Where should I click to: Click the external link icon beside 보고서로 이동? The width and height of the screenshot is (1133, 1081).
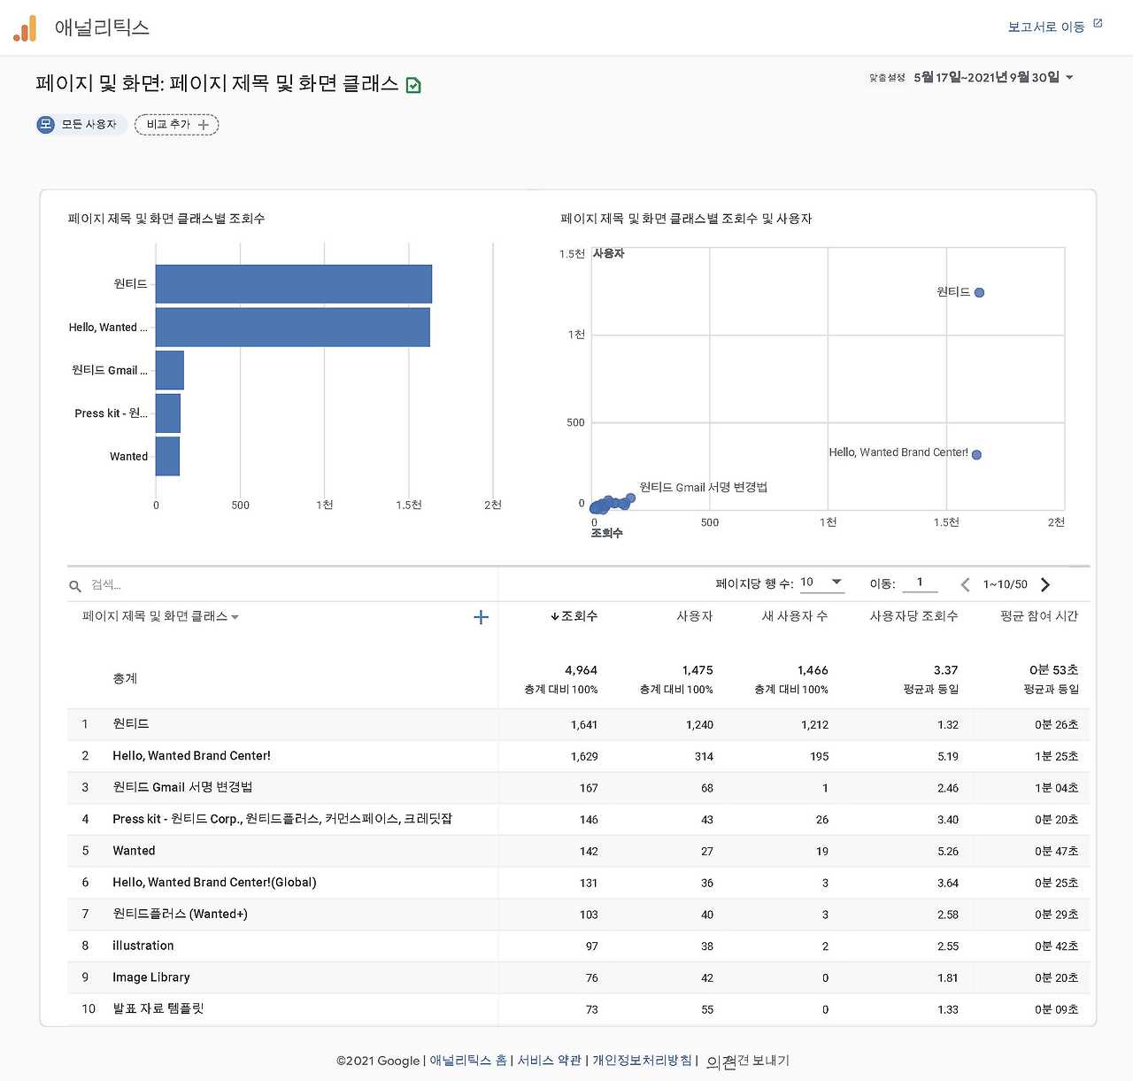[1098, 24]
